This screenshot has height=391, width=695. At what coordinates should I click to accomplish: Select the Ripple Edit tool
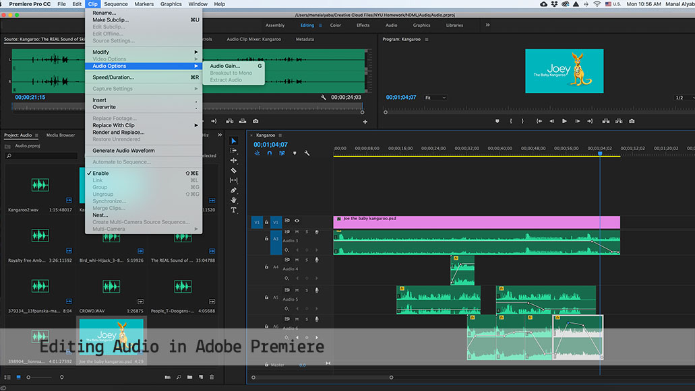[234, 160]
